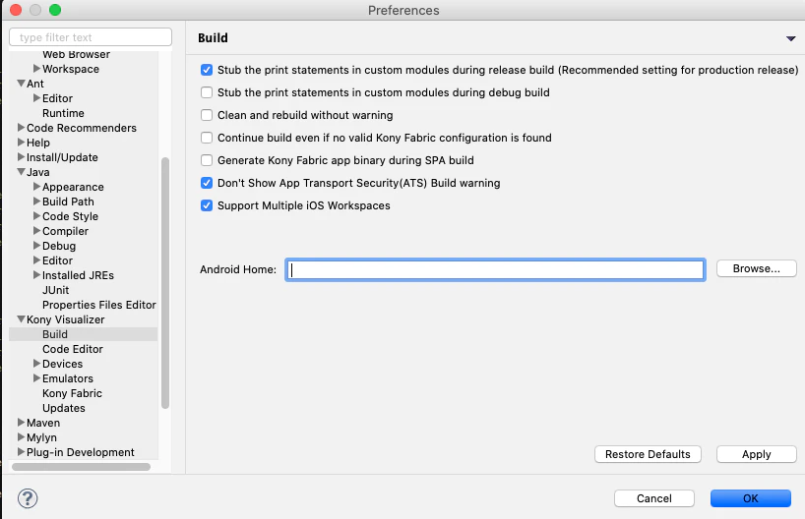Focus the Android Home path field
Viewport: 805px width, 519px height.
point(495,269)
